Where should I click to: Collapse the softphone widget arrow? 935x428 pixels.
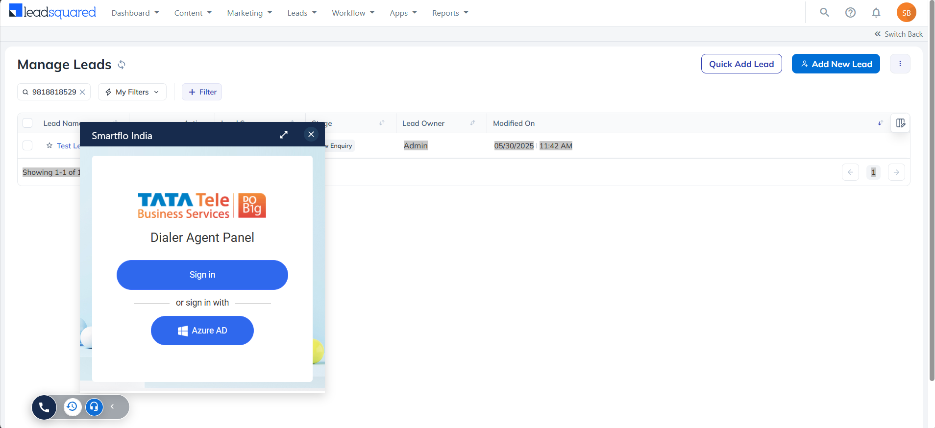click(112, 406)
